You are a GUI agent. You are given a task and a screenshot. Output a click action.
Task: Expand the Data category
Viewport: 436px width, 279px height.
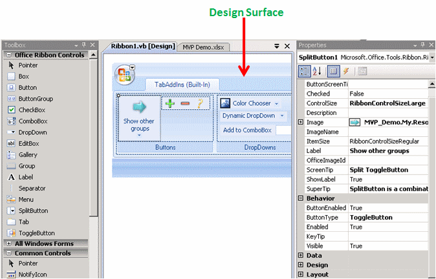tap(301, 255)
